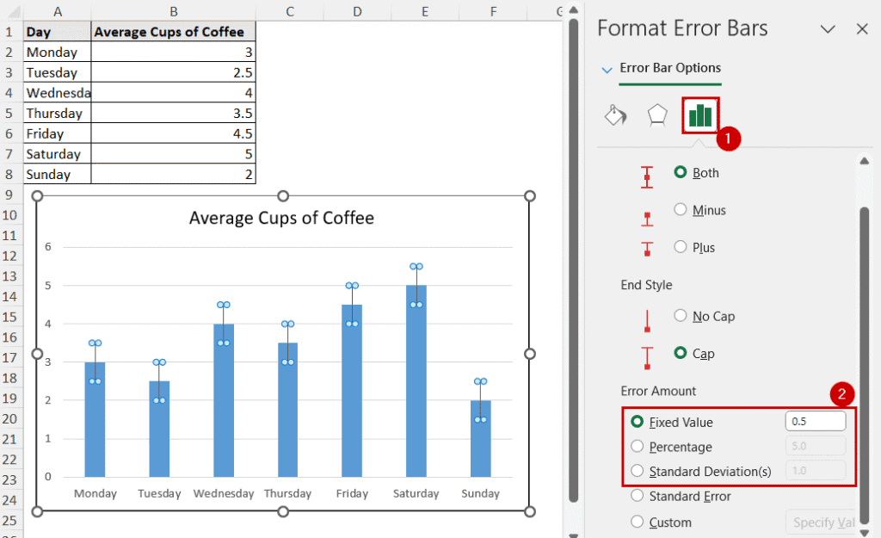881x538 pixels.
Task: Close the Format Error Bars pane
Action: (x=862, y=28)
